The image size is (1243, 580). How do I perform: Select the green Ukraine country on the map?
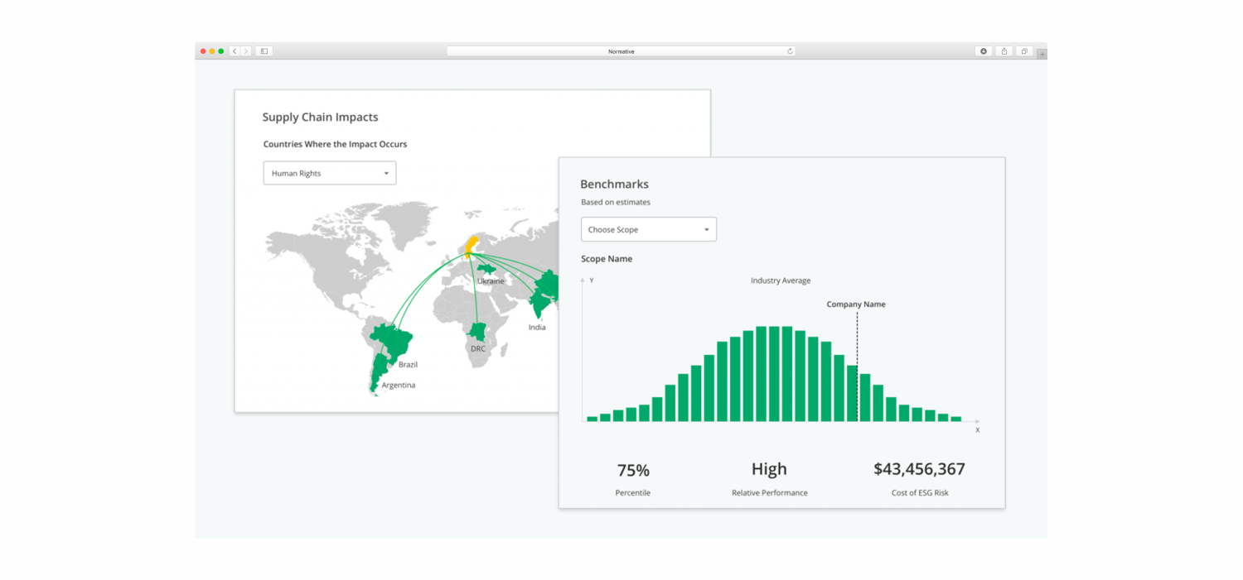pyautogui.click(x=486, y=271)
